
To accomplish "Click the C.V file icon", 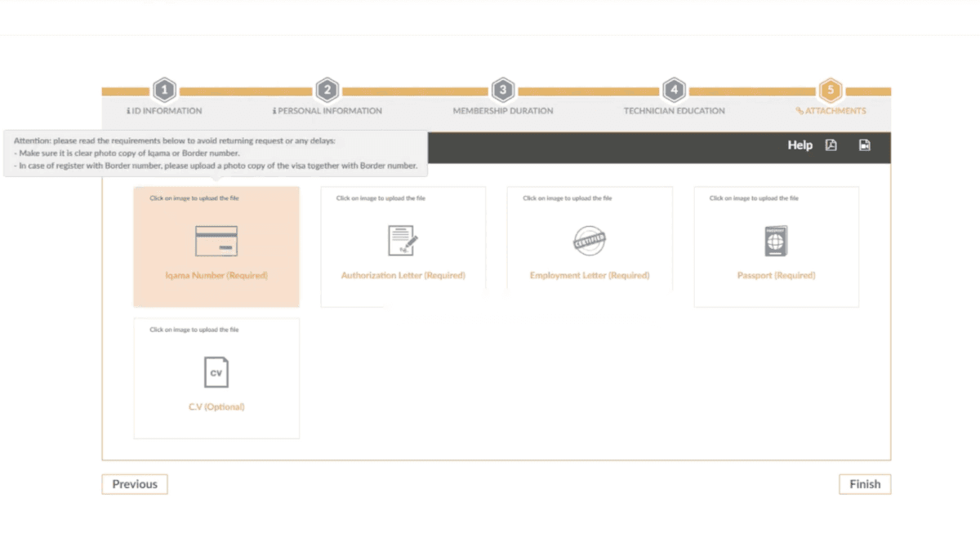I will (216, 372).
